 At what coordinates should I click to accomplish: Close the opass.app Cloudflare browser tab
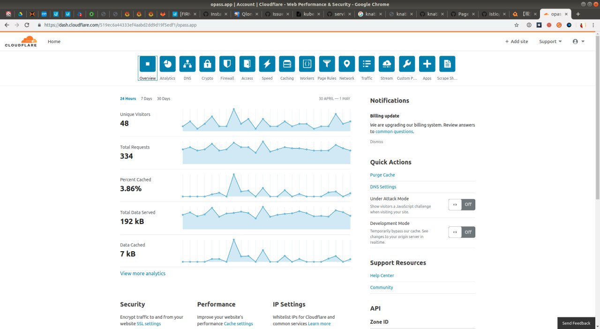click(x=567, y=14)
